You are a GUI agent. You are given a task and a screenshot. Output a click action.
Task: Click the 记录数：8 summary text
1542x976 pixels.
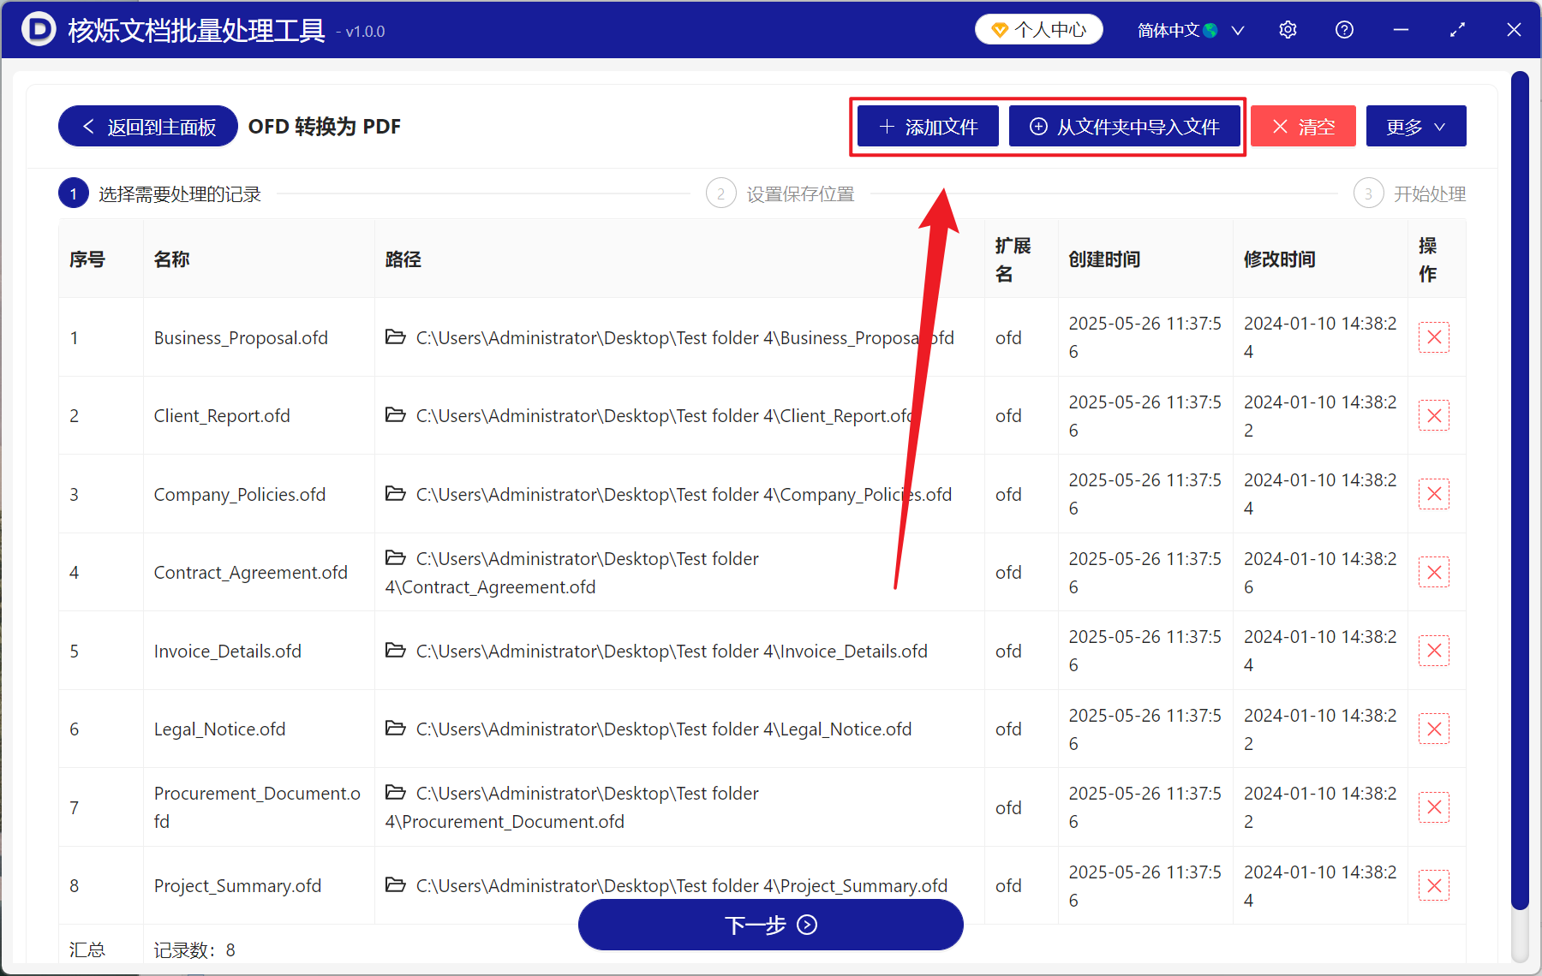[194, 950]
